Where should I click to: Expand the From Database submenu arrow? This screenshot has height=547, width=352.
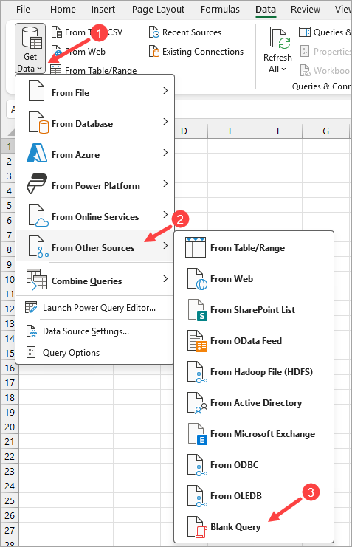point(166,122)
